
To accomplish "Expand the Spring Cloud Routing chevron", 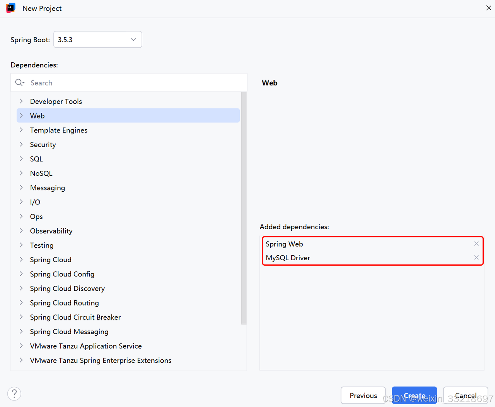I will click(x=21, y=302).
